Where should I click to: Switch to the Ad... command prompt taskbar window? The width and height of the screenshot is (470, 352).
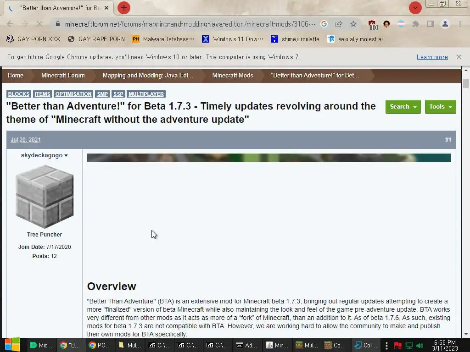coord(246,345)
